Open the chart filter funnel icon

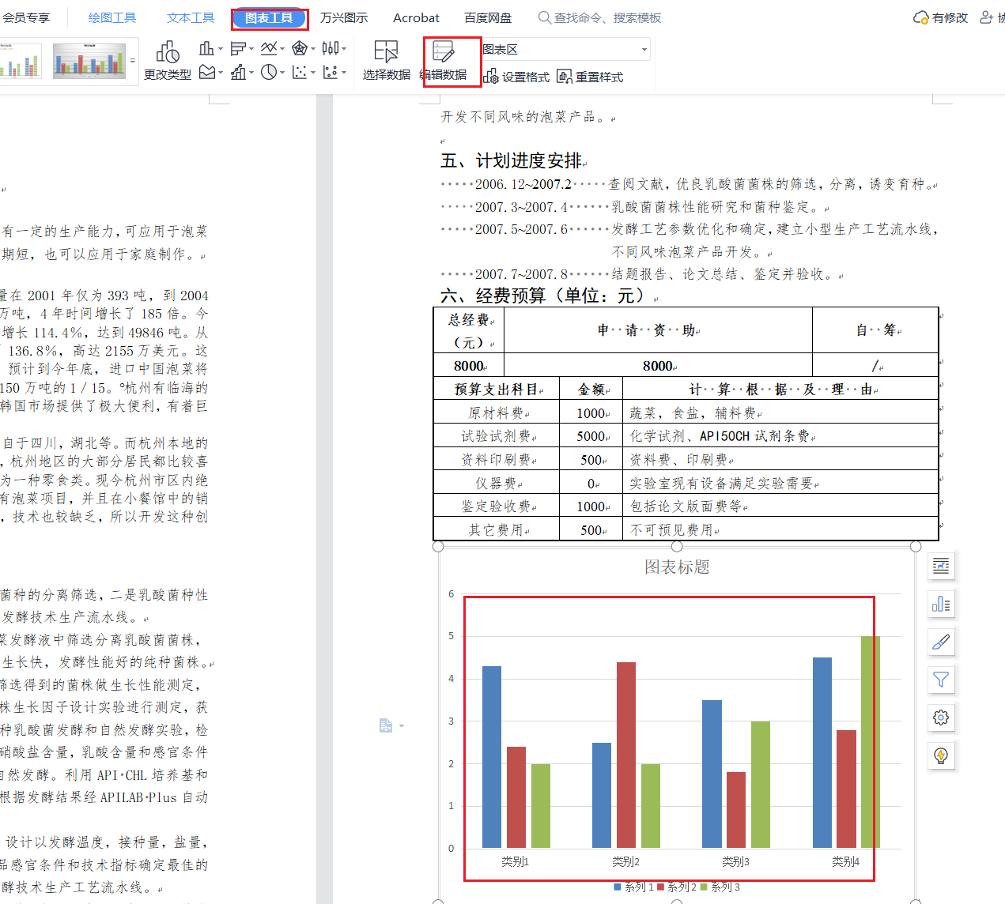point(940,680)
